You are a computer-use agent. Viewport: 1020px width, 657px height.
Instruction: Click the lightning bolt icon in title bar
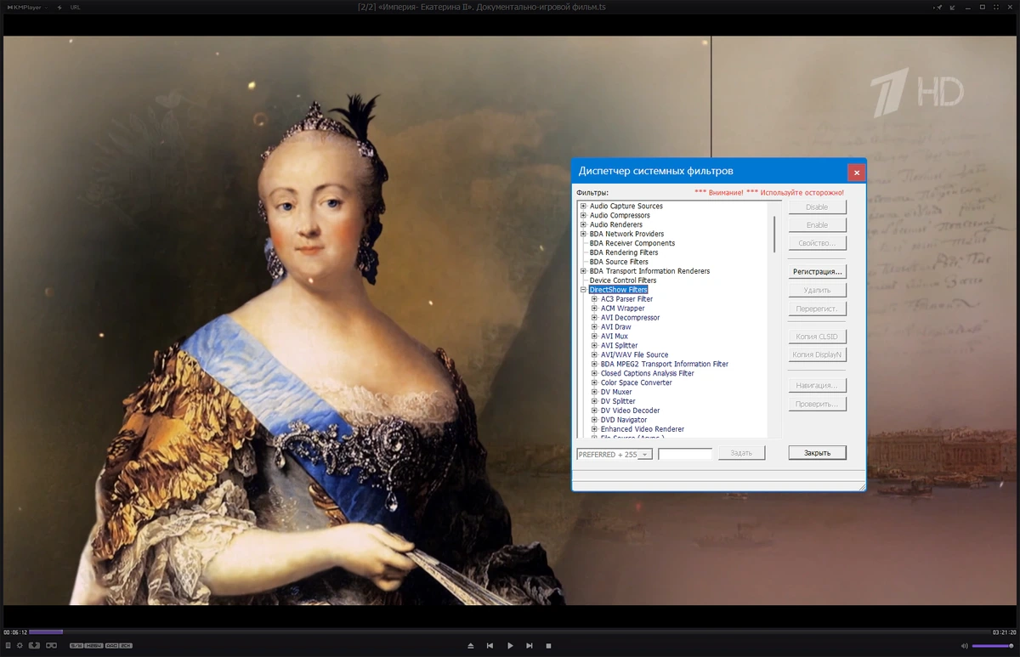[x=59, y=7]
